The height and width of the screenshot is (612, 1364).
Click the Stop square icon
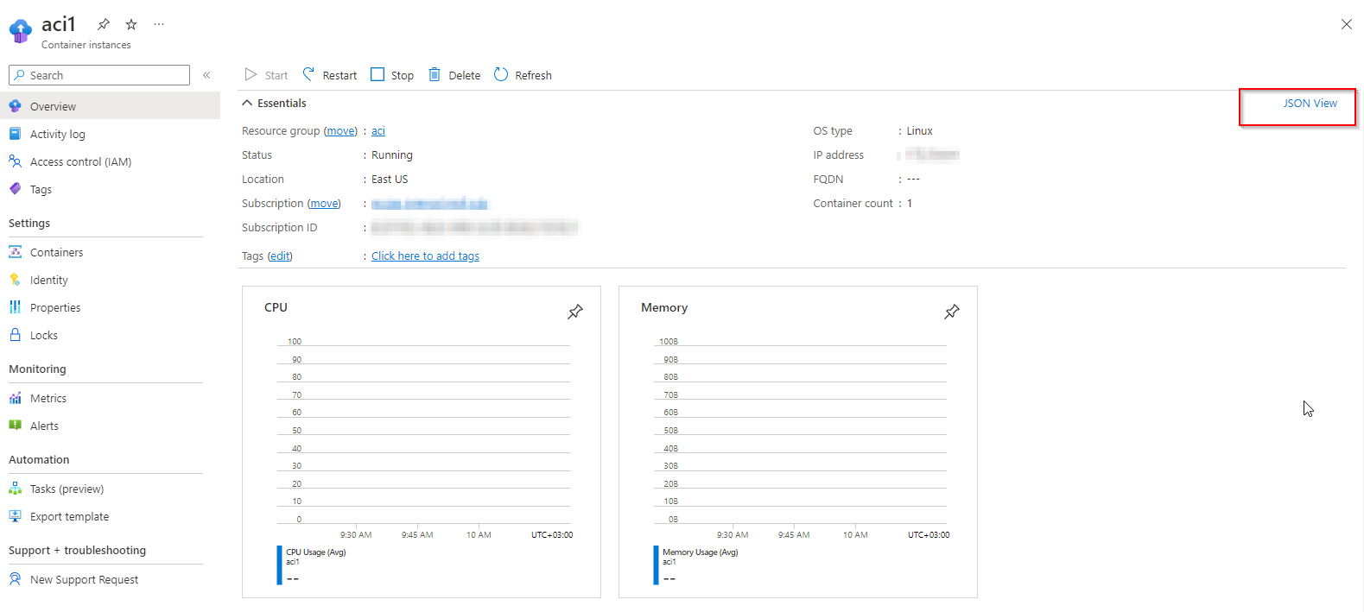pos(377,74)
